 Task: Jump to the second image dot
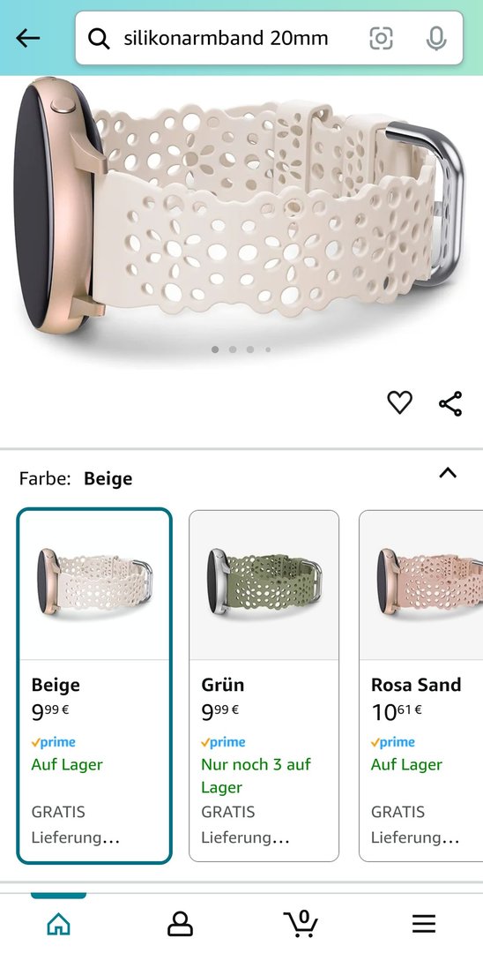pyautogui.click(x=233, y=349)
